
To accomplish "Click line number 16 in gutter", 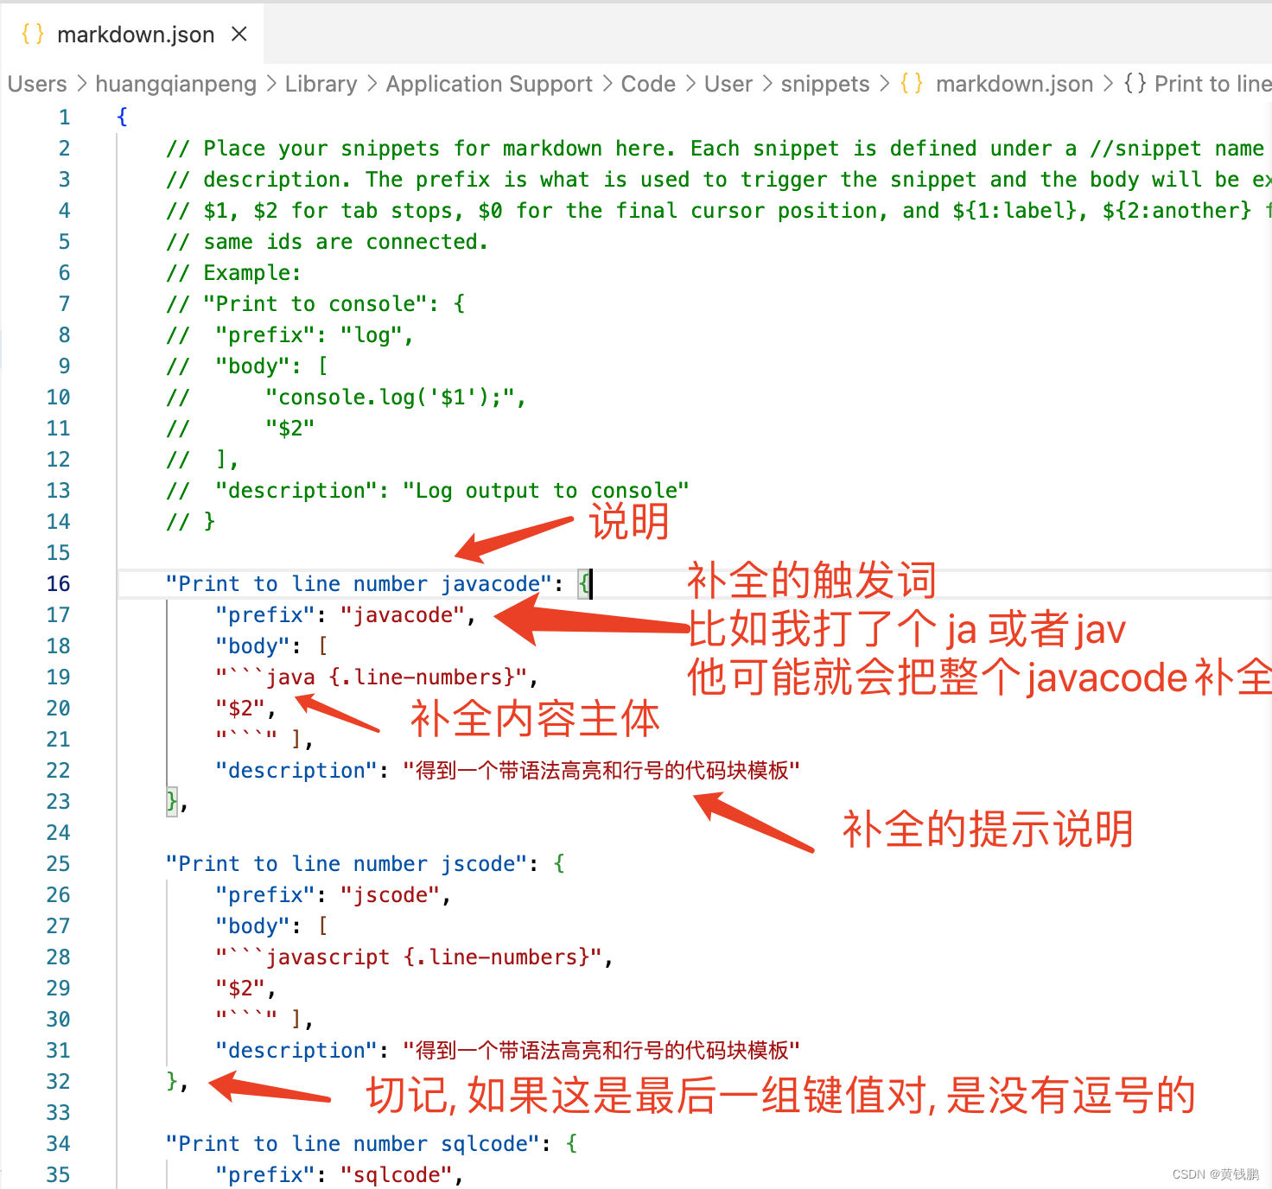I will tap(58, 583).
